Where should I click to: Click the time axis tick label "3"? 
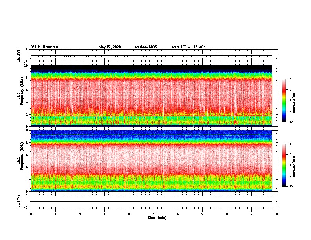click(104, 214)
